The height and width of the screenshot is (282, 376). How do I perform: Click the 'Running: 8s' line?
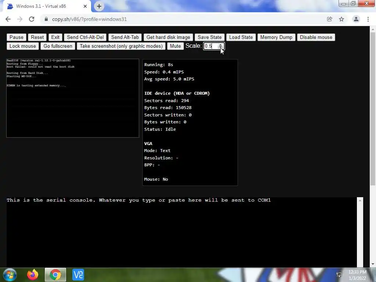(159, 65)
